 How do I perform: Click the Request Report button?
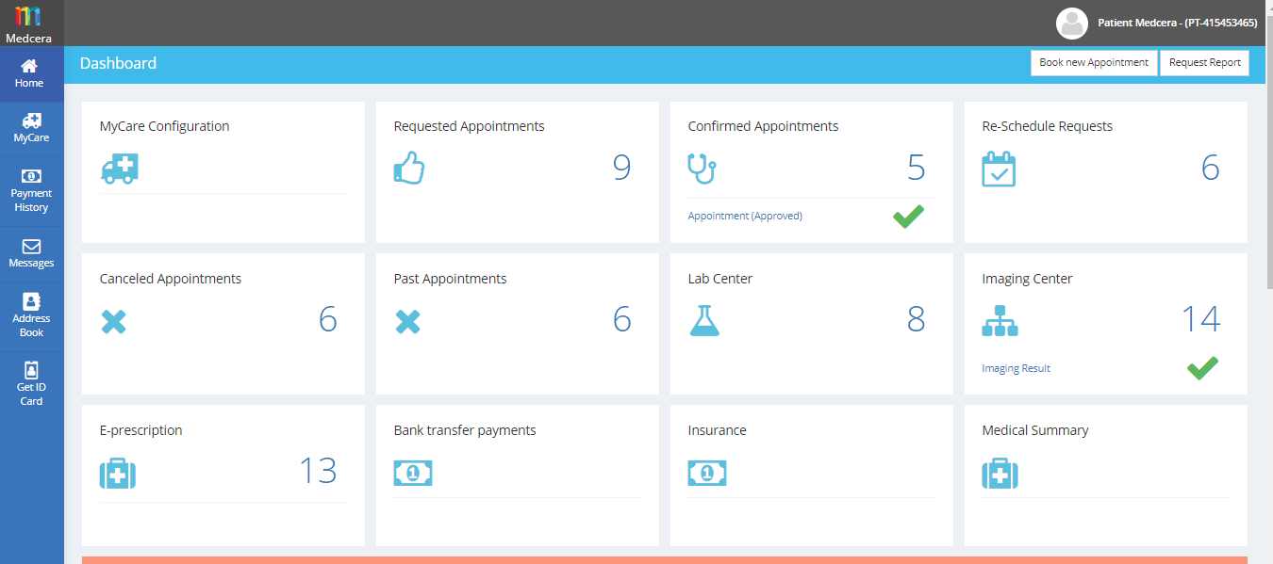click(x=1204, y=63)
